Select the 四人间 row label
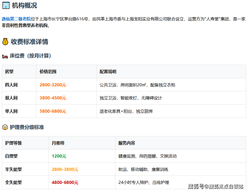The height and width of the screenshot is (192, 249). 11,85
